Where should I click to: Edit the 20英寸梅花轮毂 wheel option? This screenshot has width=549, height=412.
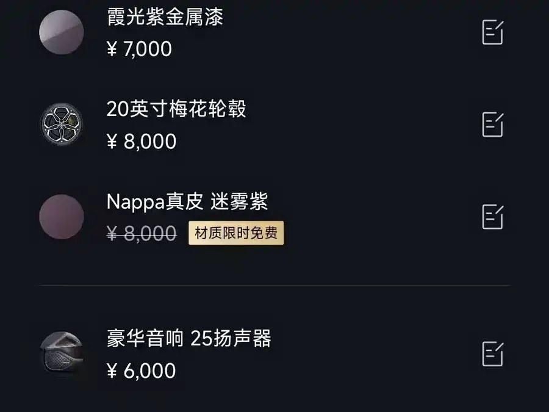(x=492, y=125)
